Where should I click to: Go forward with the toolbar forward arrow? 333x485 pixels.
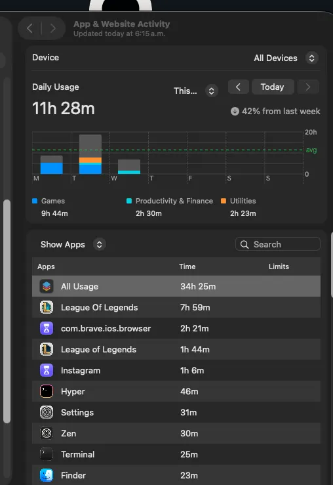coord(53,28)
